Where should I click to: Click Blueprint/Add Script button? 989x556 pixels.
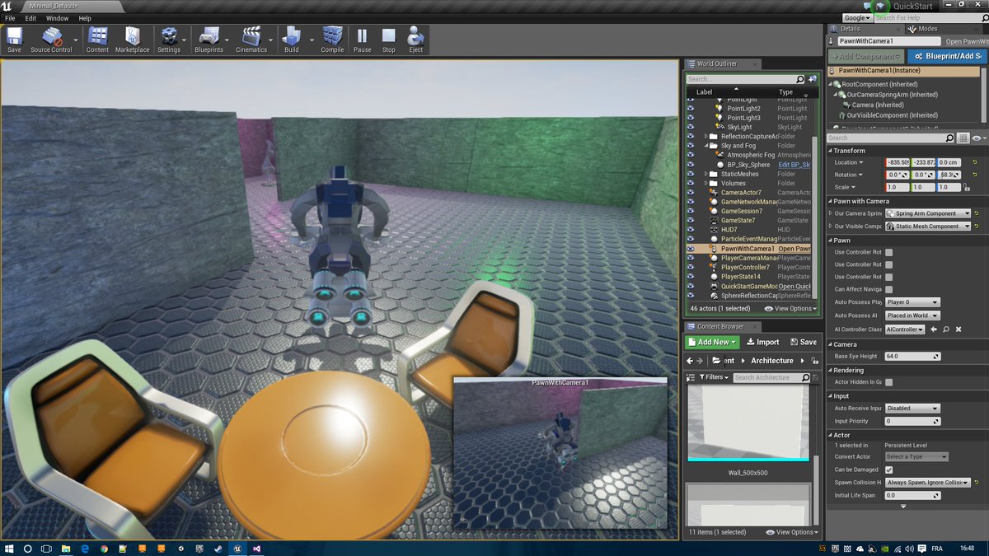[946, 56]
